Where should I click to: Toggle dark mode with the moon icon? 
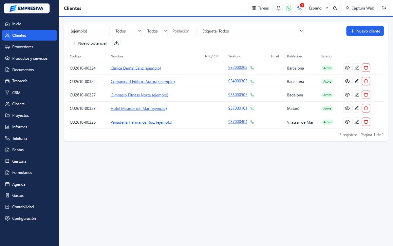pos(335,8)
